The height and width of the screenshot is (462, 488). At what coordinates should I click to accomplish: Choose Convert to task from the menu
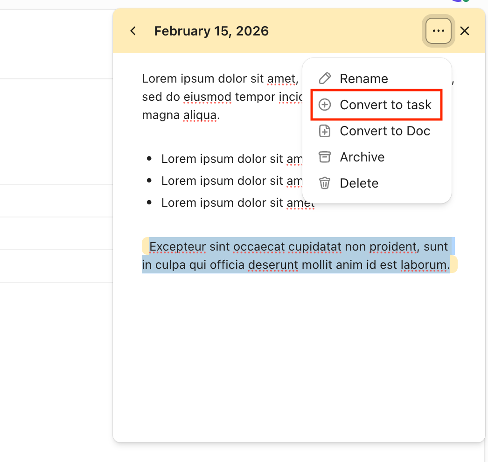(386, 105)
